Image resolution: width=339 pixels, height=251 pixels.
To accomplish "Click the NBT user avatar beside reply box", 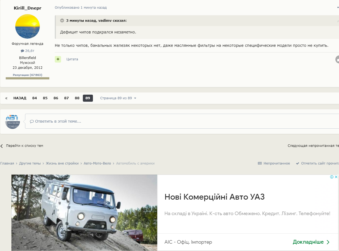I will pos(13,122).
